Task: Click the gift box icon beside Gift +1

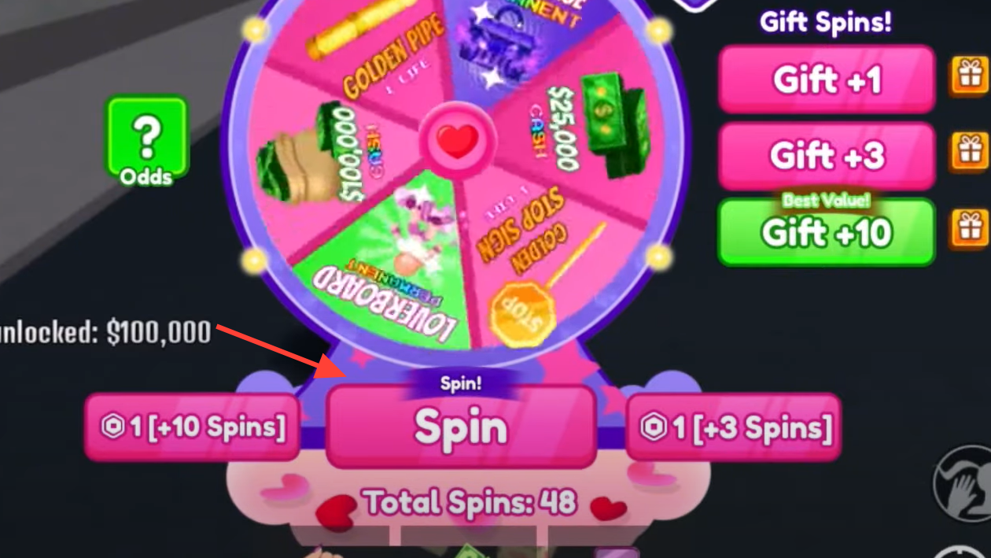Action: coord(968,76)
